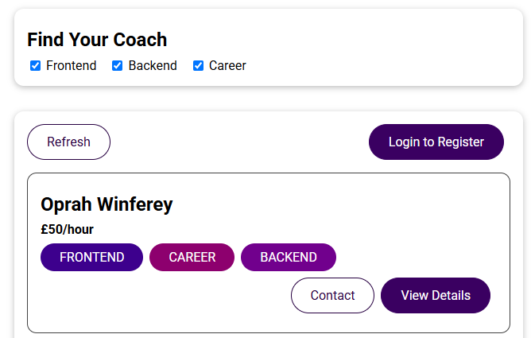Uncheck the Backend filter checkbox

tap(118, 66)
